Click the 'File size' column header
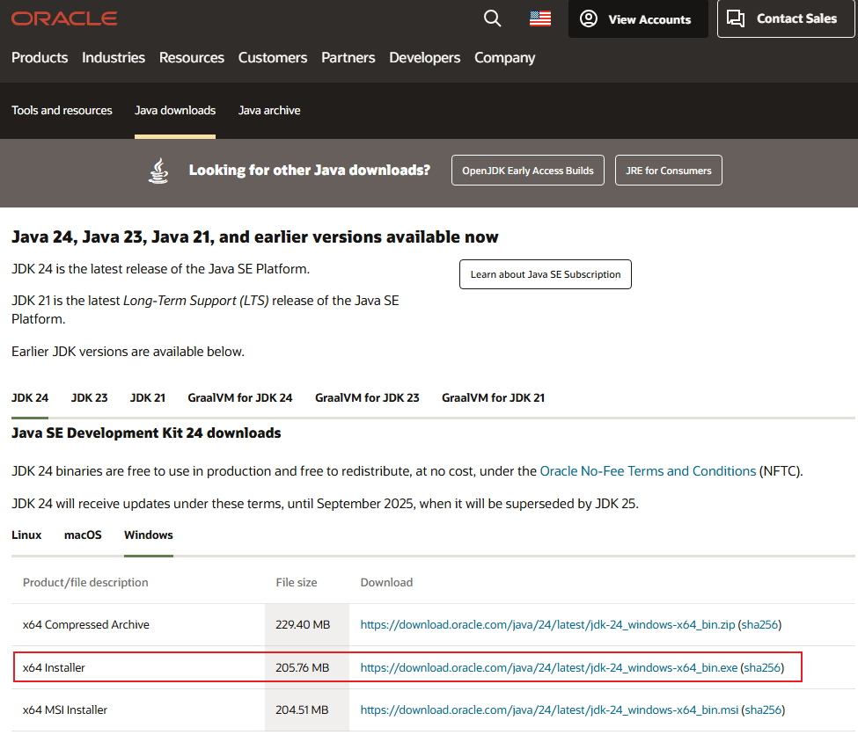 point(296,582)
